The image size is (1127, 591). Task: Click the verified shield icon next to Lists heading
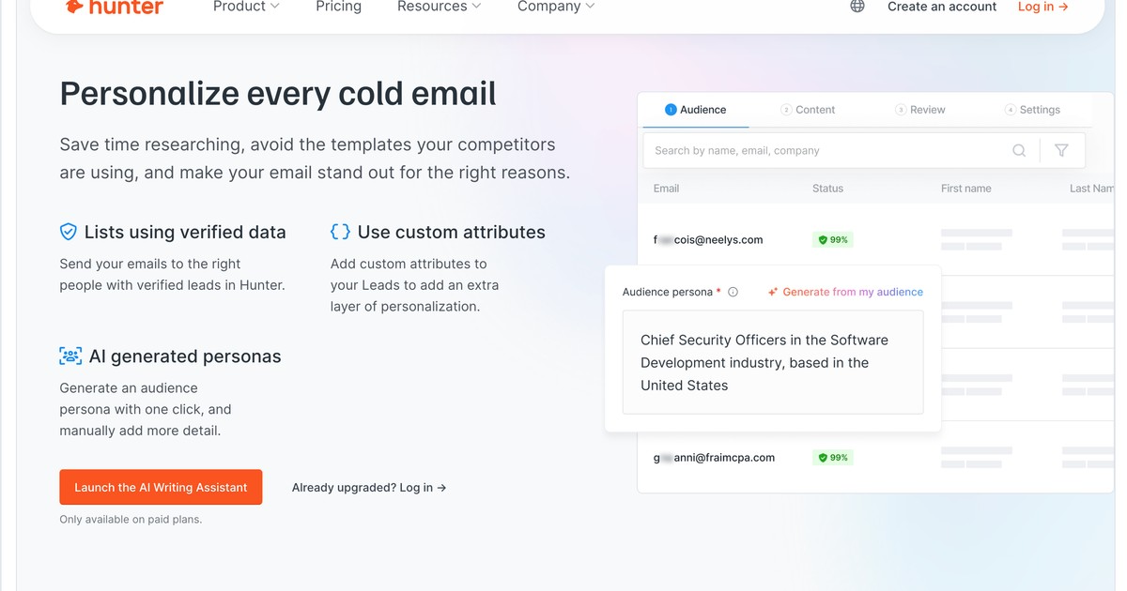[x=68, y=232]
